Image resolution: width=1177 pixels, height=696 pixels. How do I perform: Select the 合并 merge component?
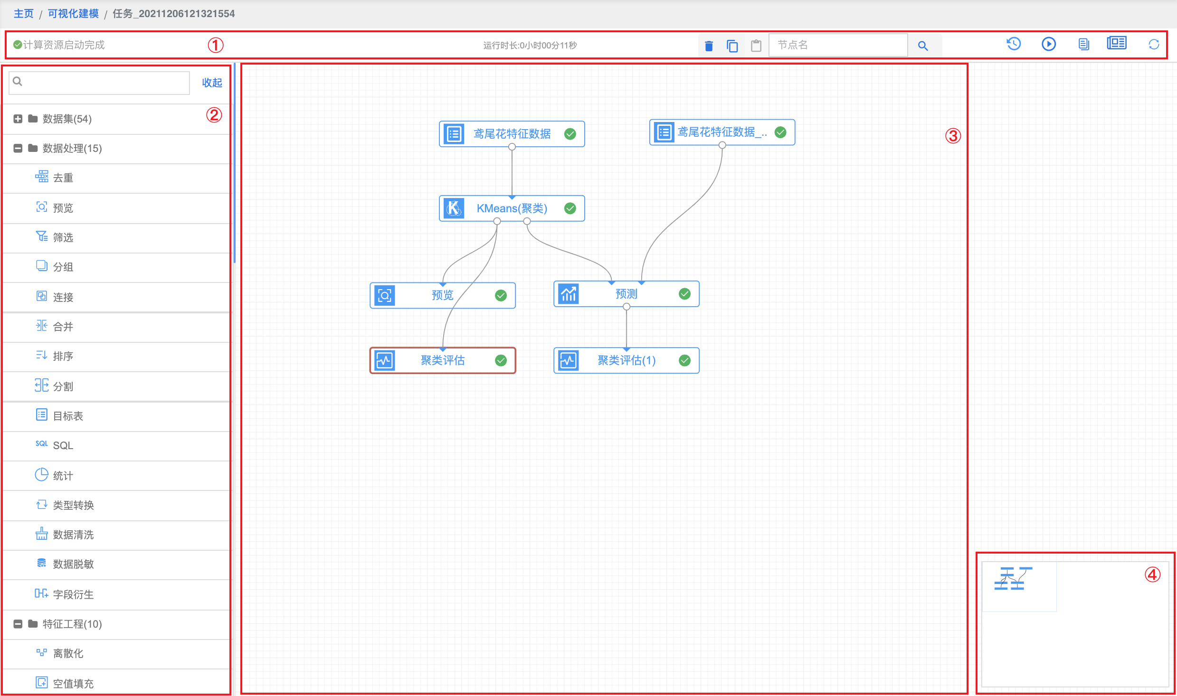pos(116,327)
